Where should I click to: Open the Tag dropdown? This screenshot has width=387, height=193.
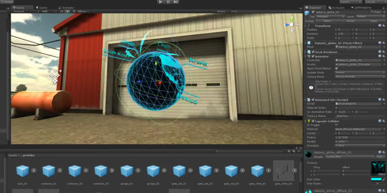point(330,17)
